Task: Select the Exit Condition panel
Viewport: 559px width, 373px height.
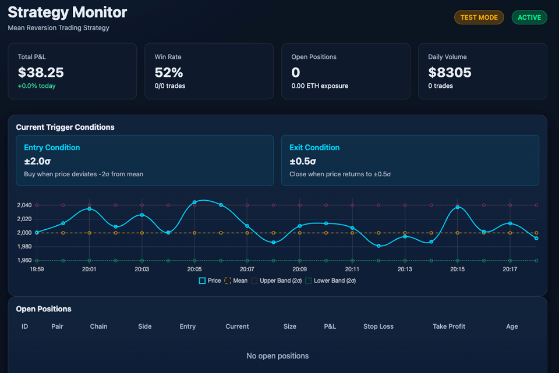Action: click(410, 161)
